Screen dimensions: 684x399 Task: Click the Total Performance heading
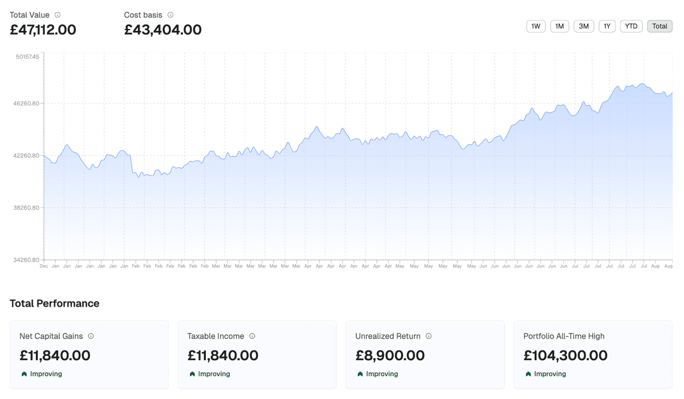pyautogui.click(x=55, y=303)
